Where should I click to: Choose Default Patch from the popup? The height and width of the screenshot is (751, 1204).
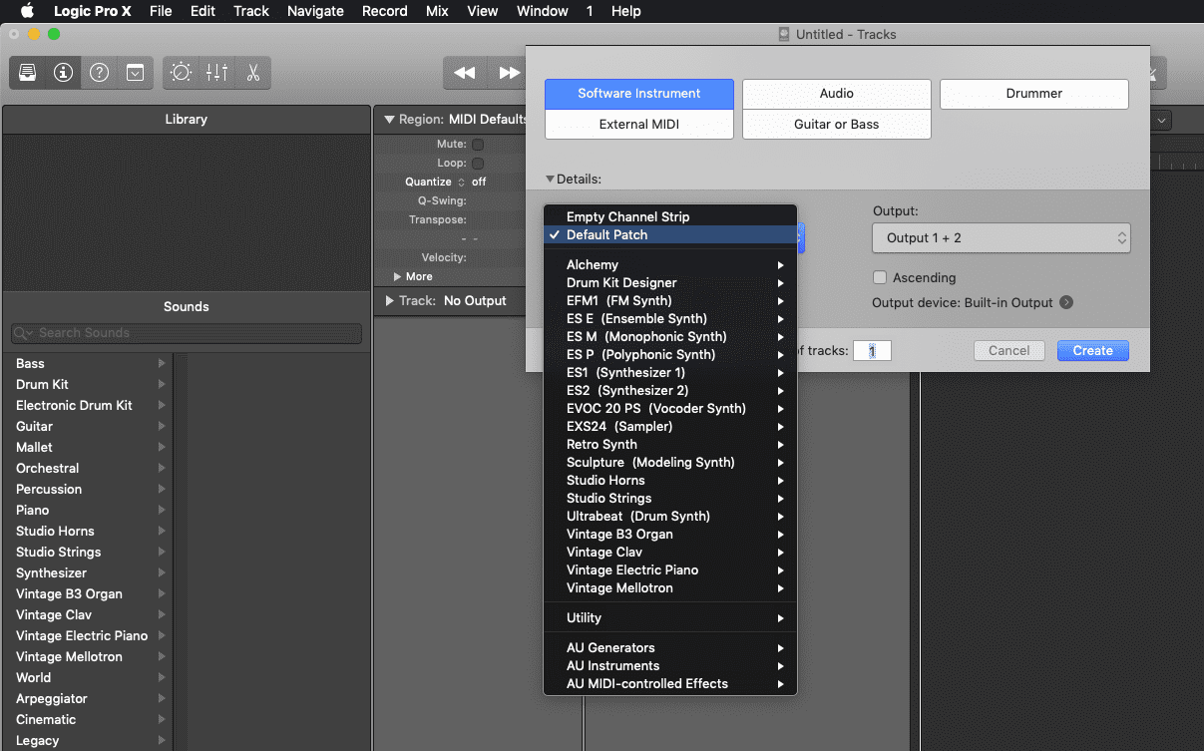point(670,235)
